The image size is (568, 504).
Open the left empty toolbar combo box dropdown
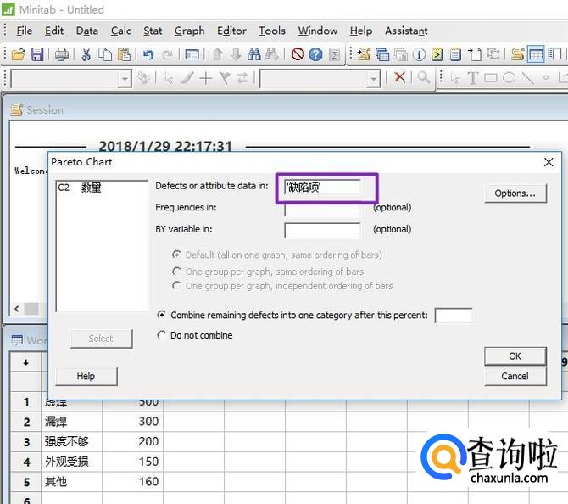click(x=125, y=79)
